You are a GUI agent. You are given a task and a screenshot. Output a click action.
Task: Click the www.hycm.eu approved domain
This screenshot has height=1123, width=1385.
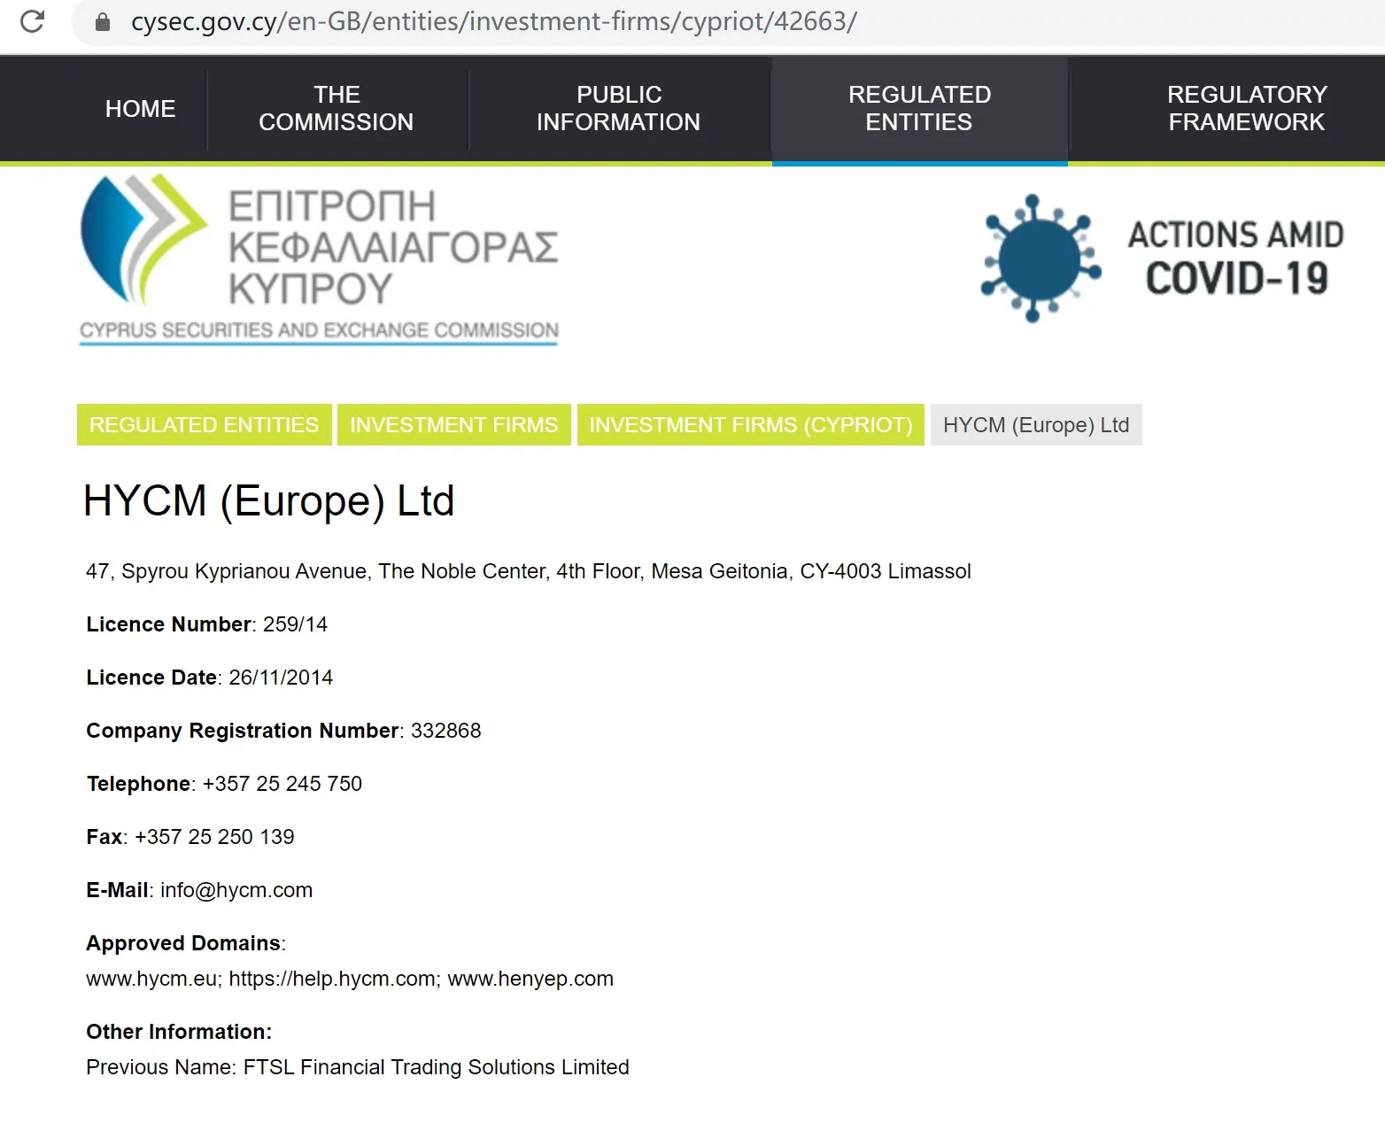(x=151, y=979)
